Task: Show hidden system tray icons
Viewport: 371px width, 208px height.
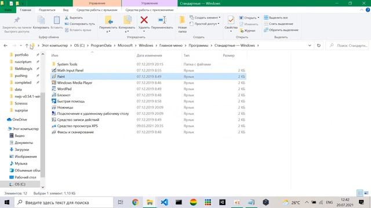Action: (x=307, y=202)
